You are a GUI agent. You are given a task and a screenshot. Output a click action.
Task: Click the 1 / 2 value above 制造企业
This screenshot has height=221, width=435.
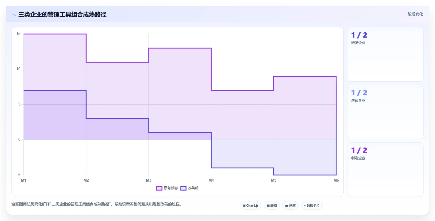(x=359, y=150)
